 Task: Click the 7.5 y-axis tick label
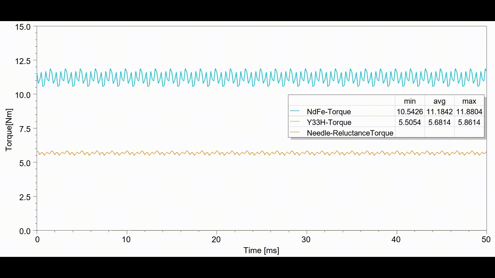(25, 129)
